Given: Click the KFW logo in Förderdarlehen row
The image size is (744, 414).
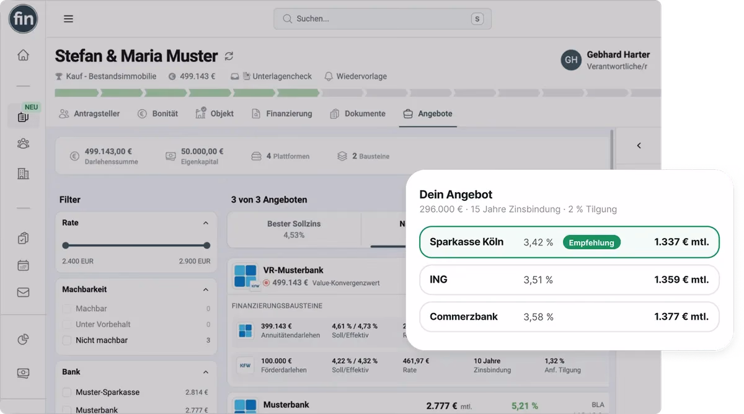Looking at the screenshot, I should click(246, 365).
